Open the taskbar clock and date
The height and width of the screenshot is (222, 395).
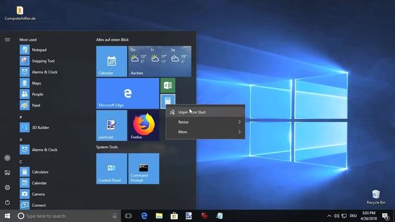(x=368, y=216)
